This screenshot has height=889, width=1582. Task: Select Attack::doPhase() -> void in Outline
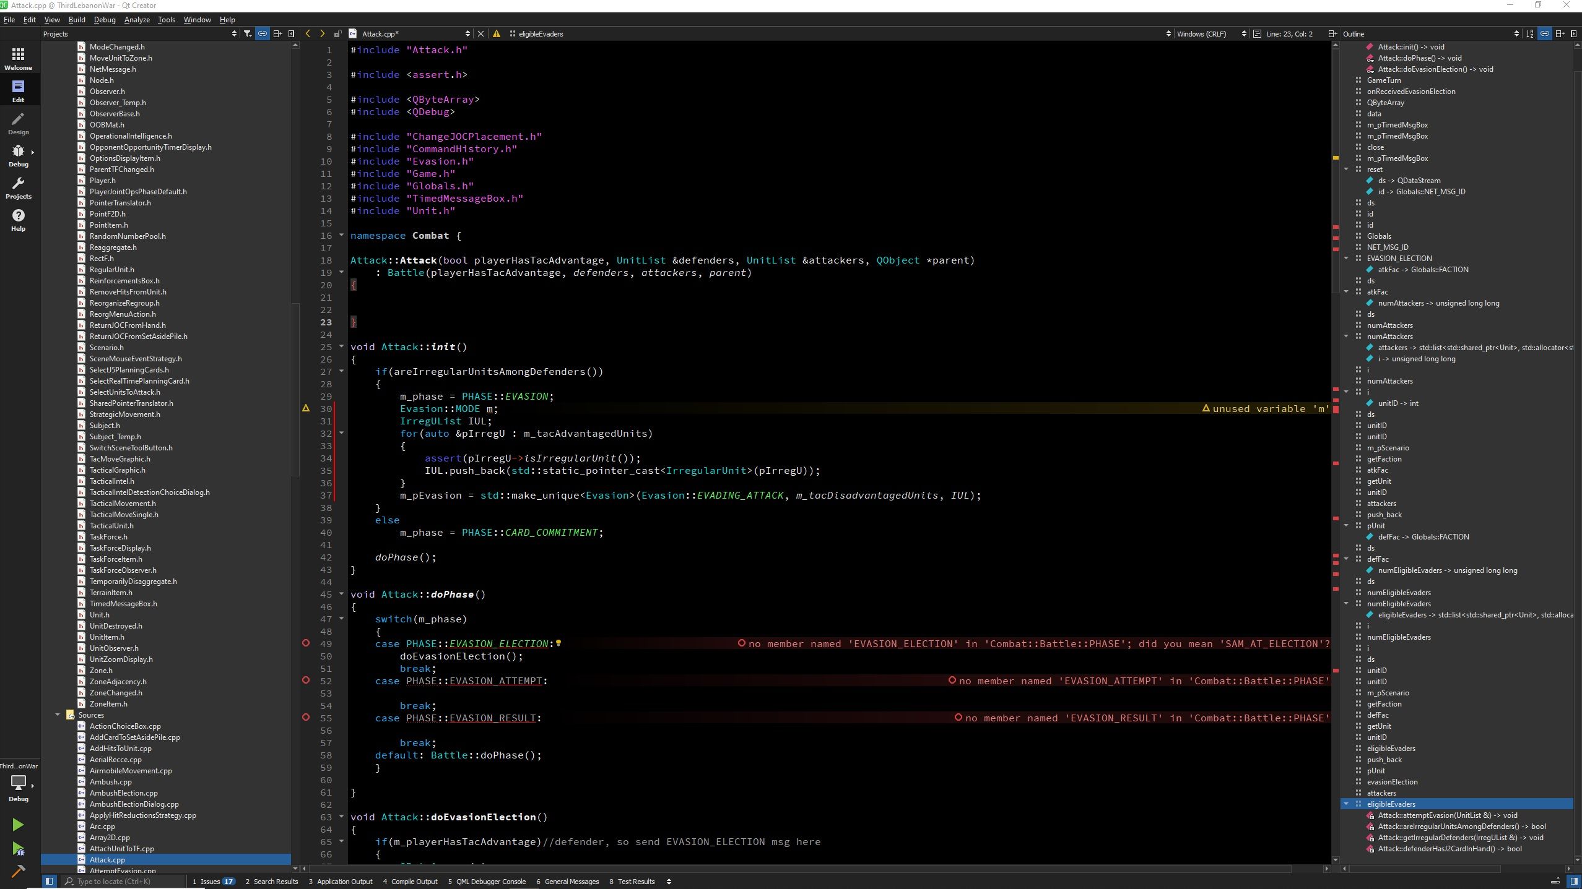(x=1419, y=58)
